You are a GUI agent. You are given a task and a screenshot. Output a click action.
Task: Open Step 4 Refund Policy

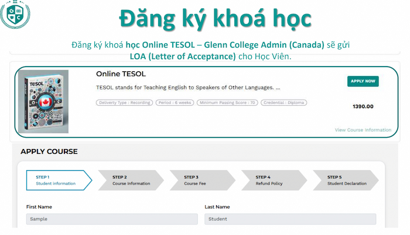click(x=274, y=180)
